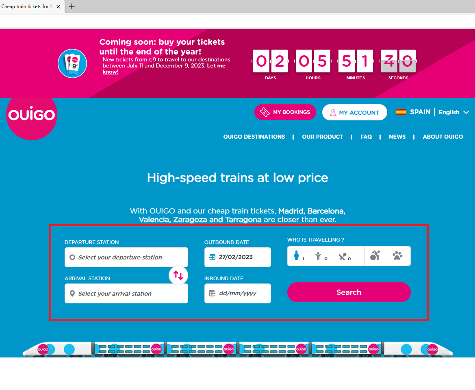475x390 pixels.
Task: Click the €9 ticket promo icon
Action: 72,63
